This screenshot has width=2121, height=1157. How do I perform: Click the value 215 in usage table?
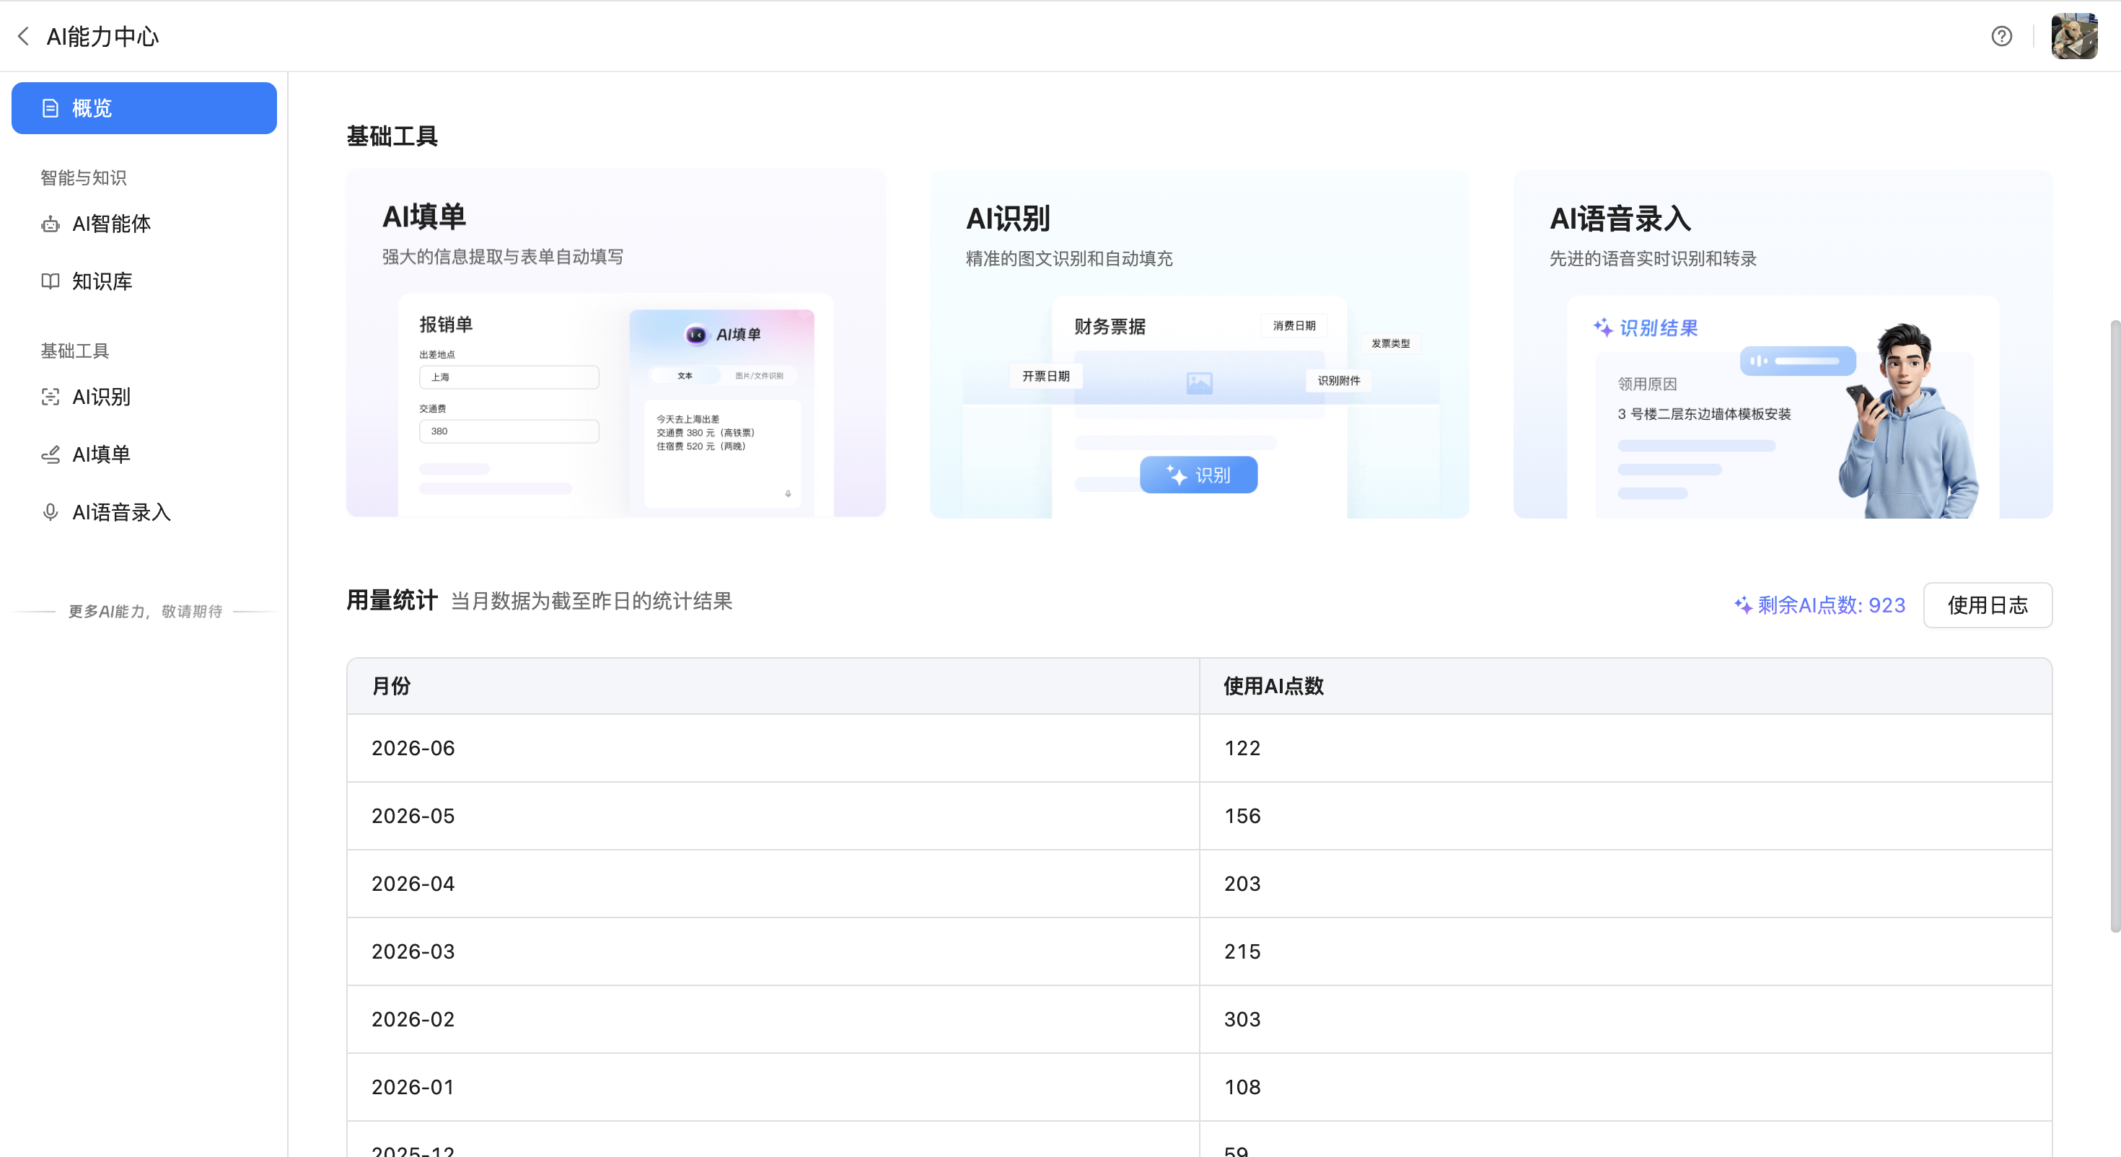point(1242,951)
